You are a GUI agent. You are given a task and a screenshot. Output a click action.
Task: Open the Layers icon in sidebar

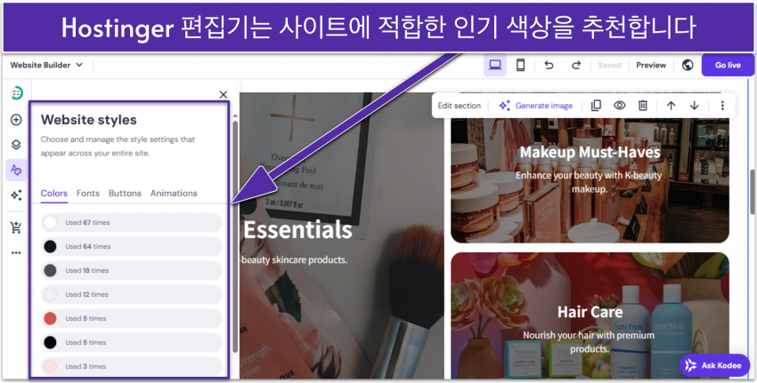tap(16, 145)
